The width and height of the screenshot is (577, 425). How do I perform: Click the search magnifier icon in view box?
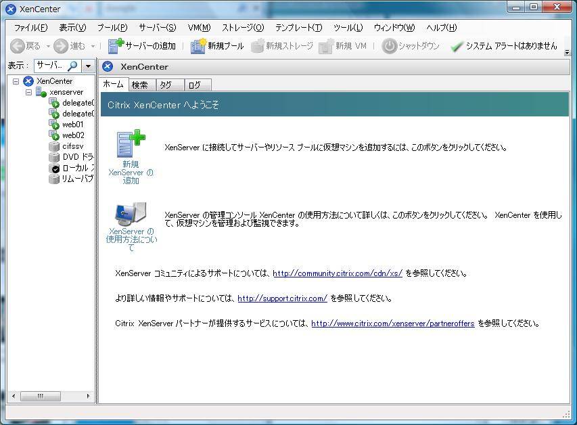pyautogui.click(x=73, y=66)
